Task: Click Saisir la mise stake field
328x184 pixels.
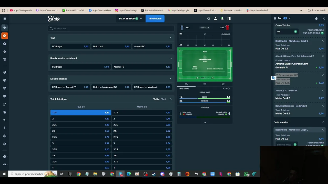Action: tap(286, 145)
